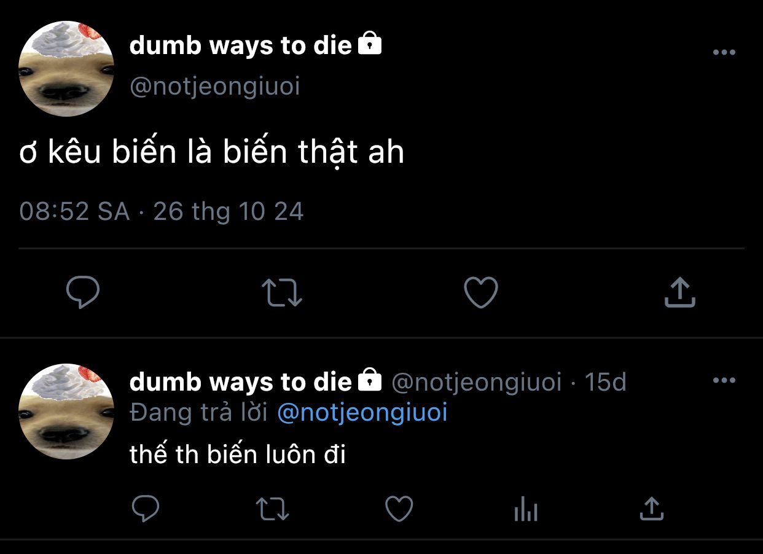Click the @notjeongiuoi handle under main tweet name

point(215,87)
